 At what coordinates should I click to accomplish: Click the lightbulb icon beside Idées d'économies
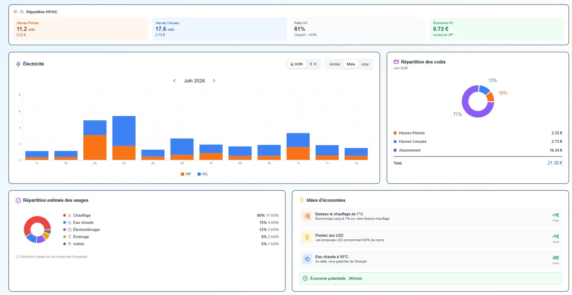click(302, 200)
